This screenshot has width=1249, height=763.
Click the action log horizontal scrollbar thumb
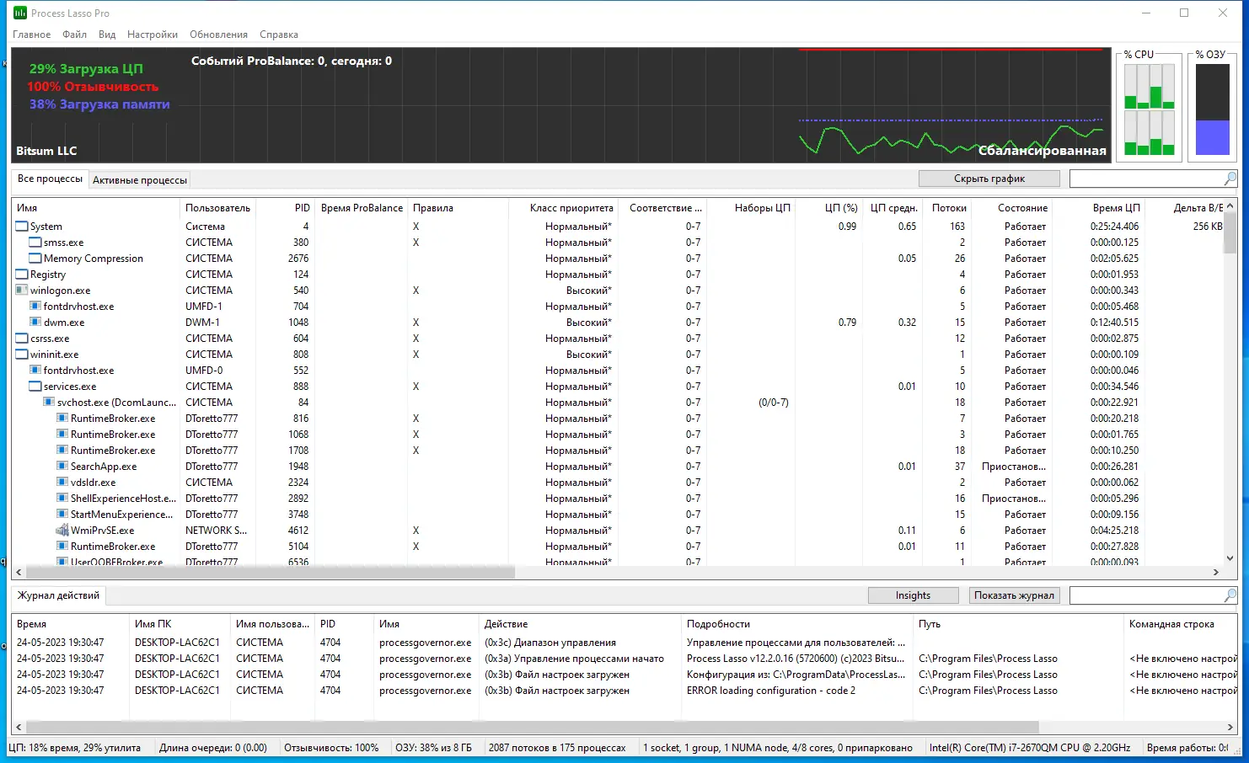533,727
